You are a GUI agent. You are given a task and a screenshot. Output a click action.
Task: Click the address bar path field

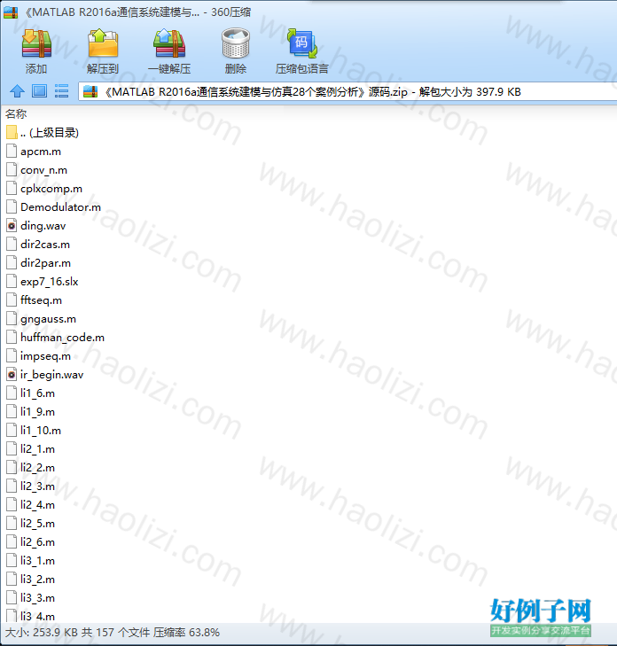point(348,91)
